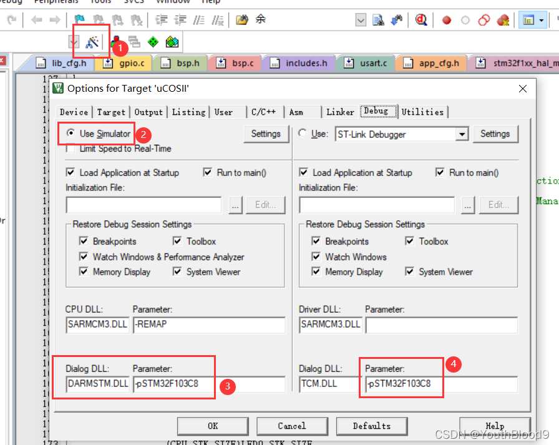The width and height of the screenshot is (559, 445).
Task: Select the Use ST-Link Debugger radio button
Action: (303, 133)
